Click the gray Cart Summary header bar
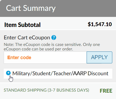116x99 pixels. click(x=58, y=8)
